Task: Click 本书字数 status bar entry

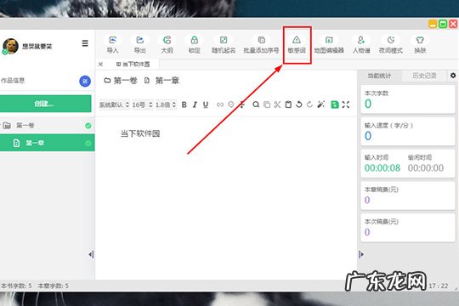Action: point(16,286)
